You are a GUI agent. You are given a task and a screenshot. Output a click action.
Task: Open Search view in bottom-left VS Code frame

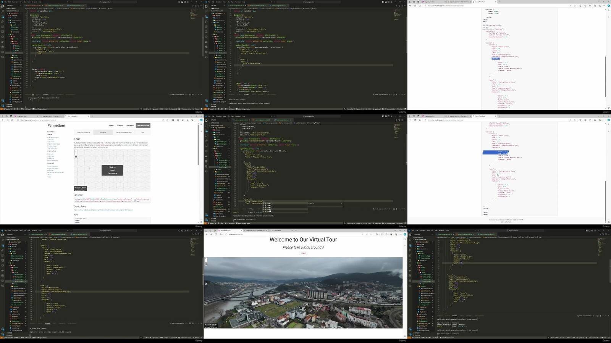[x=3, y=240]
